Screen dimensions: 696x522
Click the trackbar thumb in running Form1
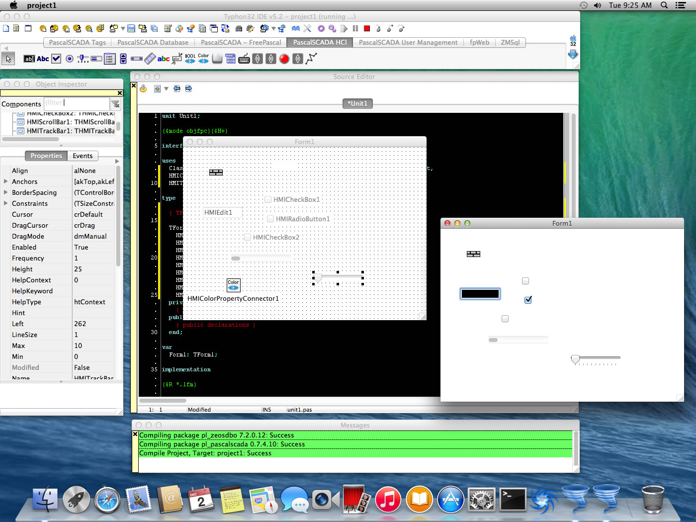(575, 359)
